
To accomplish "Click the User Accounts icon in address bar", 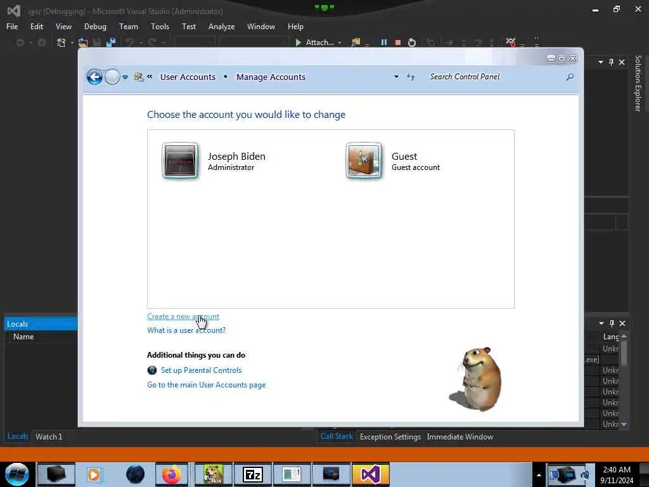I will pyautogui.click(x=138, y=77).
